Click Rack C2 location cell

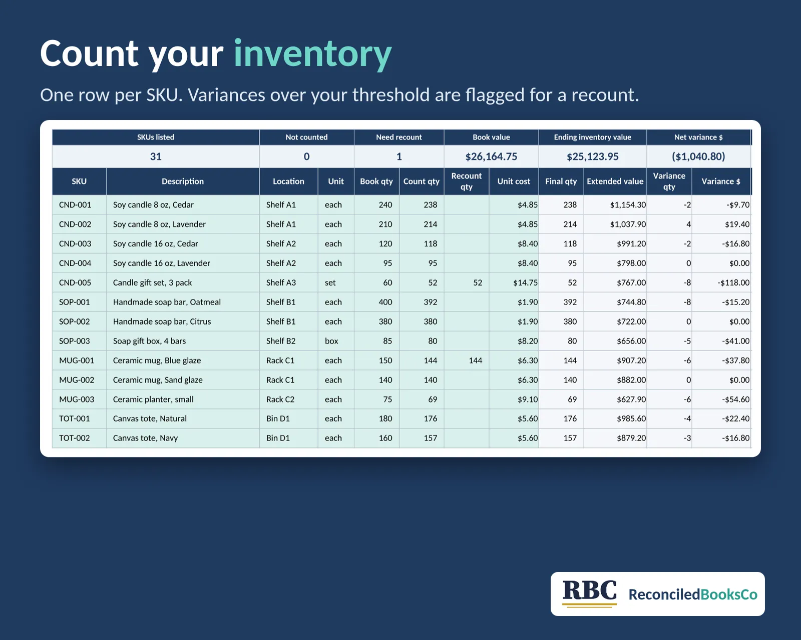point(288,400)
